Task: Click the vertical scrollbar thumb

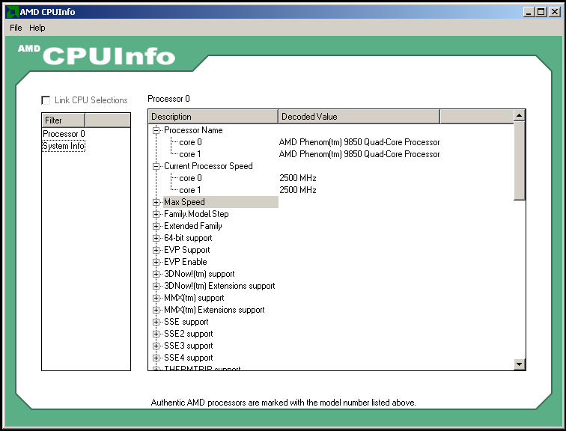Action: pyautogui.click(x=519, y=161)
